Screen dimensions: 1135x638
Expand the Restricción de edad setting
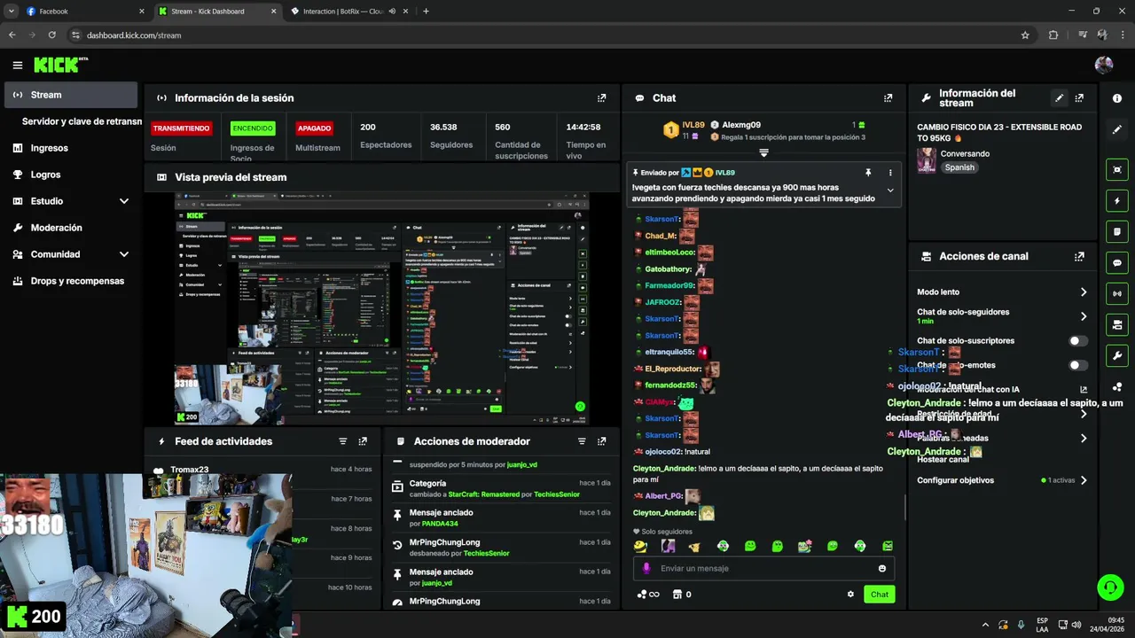[1084, 414]
